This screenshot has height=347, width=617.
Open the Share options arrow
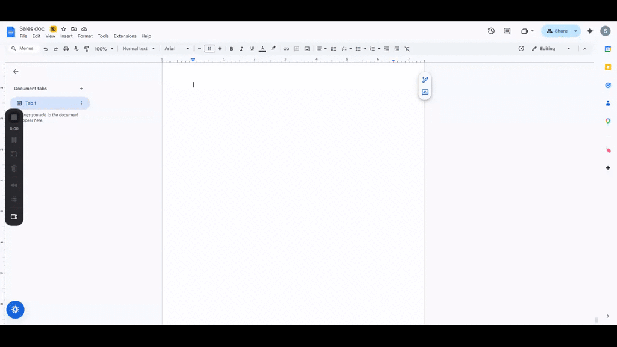tap(575, 31)
